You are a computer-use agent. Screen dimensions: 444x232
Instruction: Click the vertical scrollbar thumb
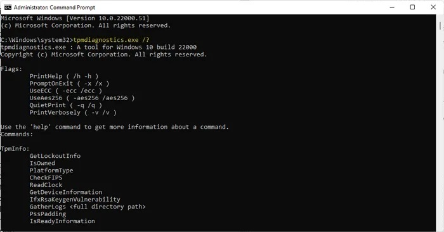(x=440, y=26)
